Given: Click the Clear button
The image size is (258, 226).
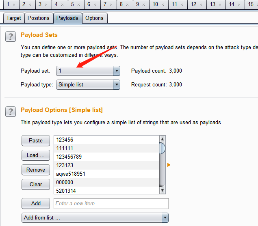Looking at the screenshot, I should coord(36,185).
